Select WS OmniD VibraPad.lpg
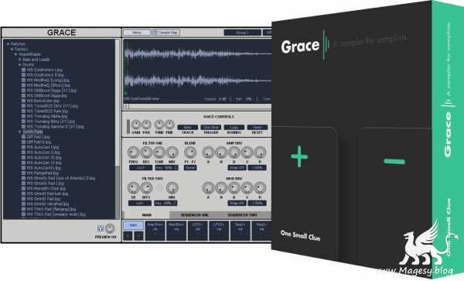 click(48, 204)
